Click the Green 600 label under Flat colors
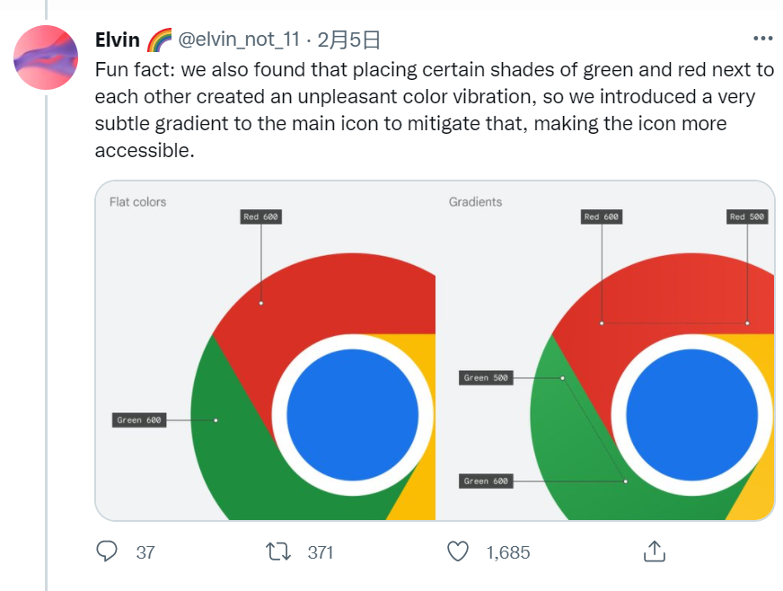 tap(139, 420)
